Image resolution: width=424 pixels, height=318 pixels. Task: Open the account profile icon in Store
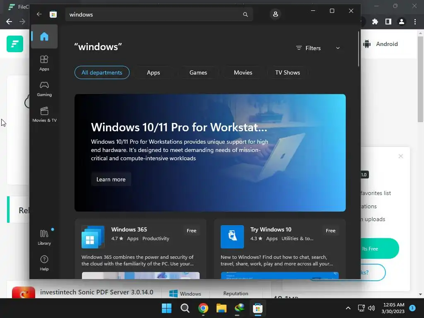275,14
